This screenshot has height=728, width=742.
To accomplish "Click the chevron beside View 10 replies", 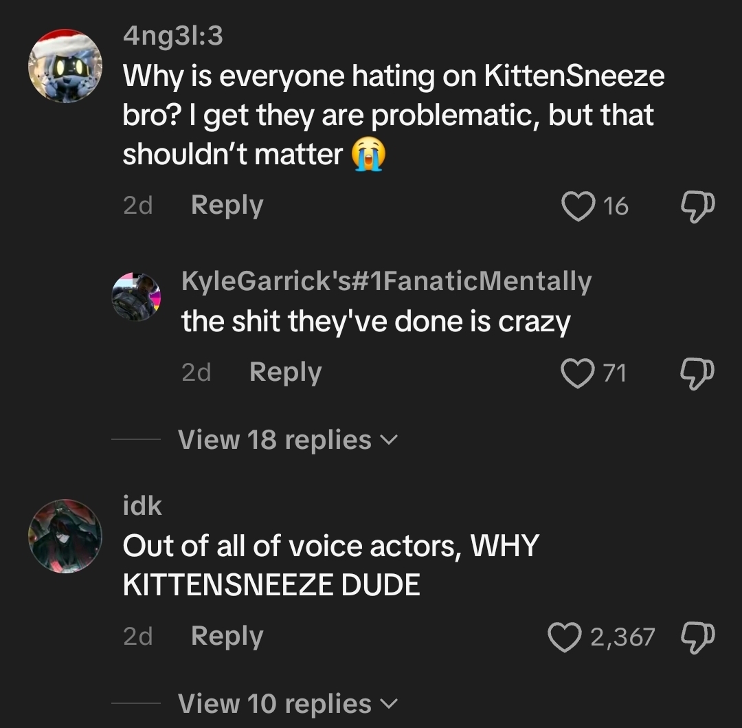I will point(388,704).
